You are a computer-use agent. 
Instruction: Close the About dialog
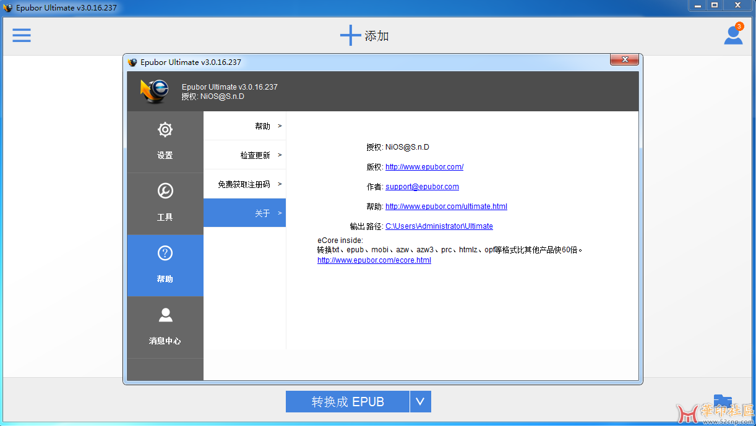624,59
